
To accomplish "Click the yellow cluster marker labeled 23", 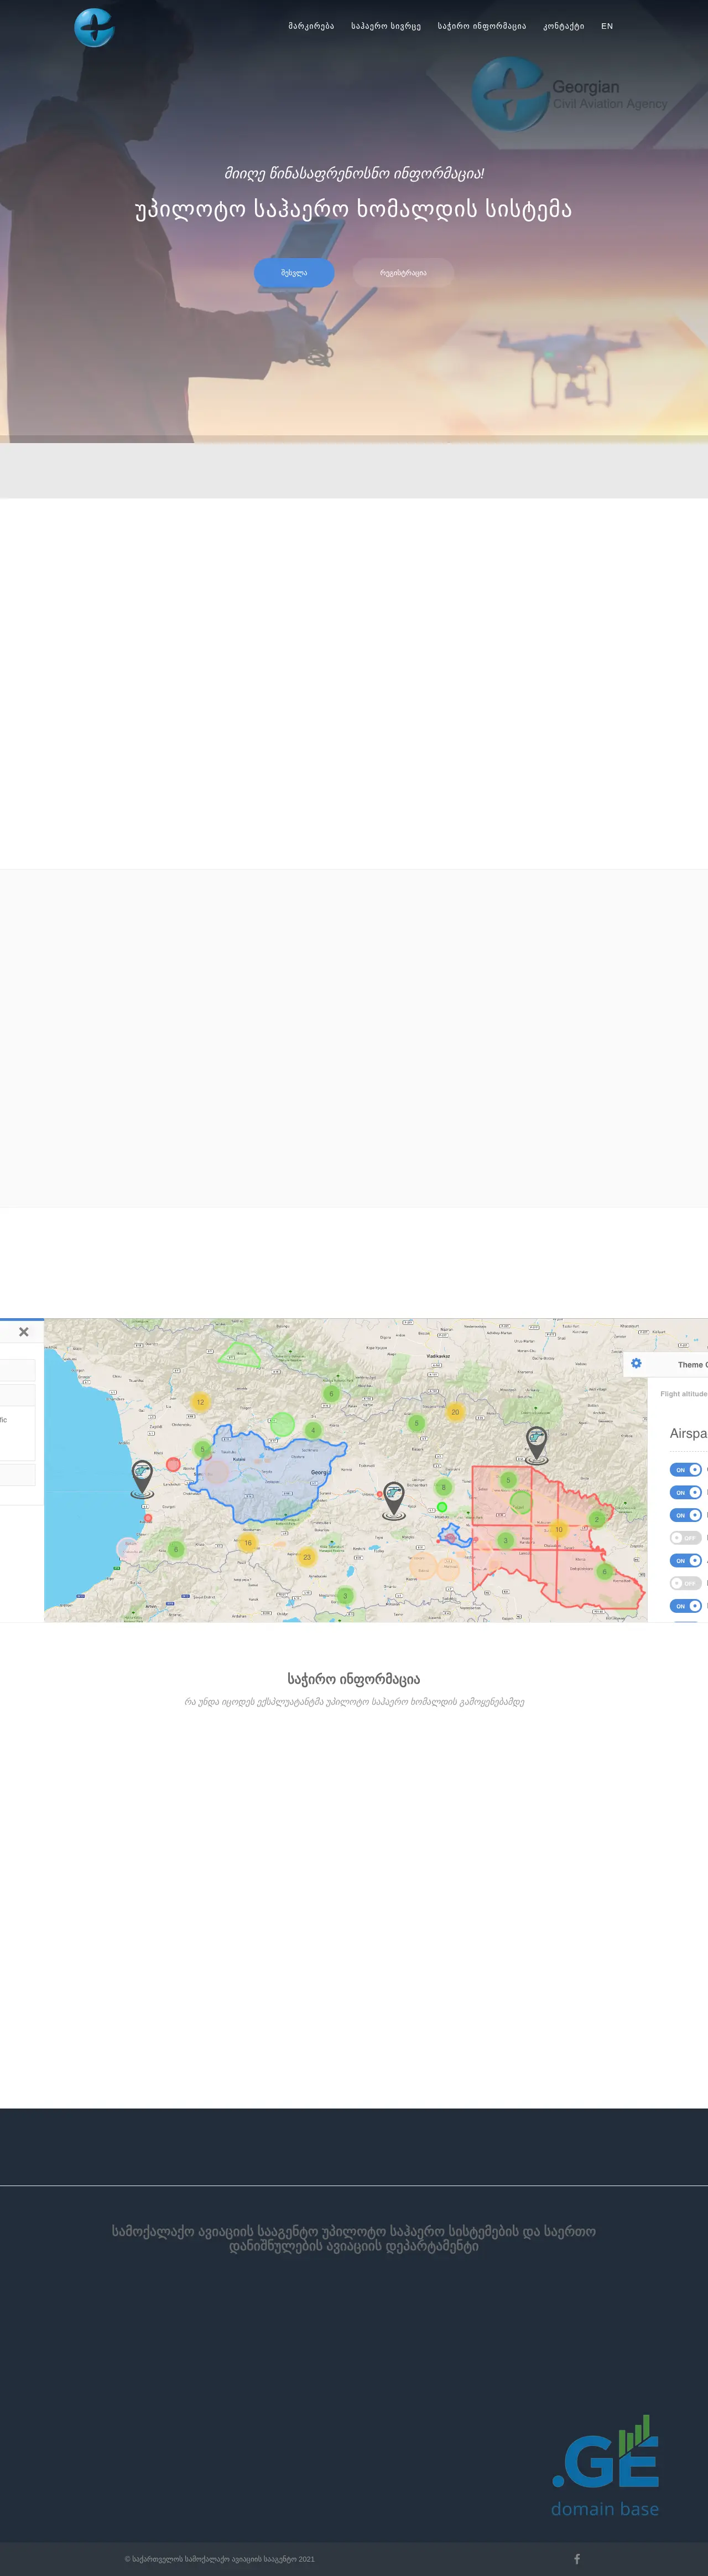I will 306,1556.
